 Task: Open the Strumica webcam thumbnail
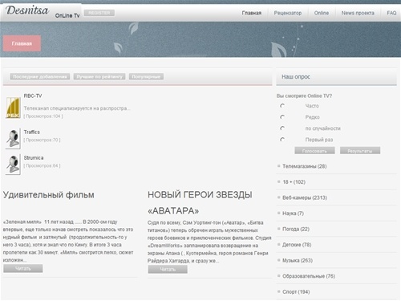(13, 165)
